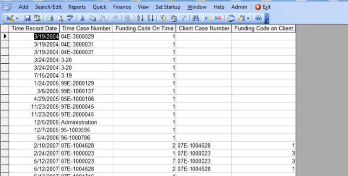Select the Funding Code On Time header

pyautogui.click(x=144, y=28)
